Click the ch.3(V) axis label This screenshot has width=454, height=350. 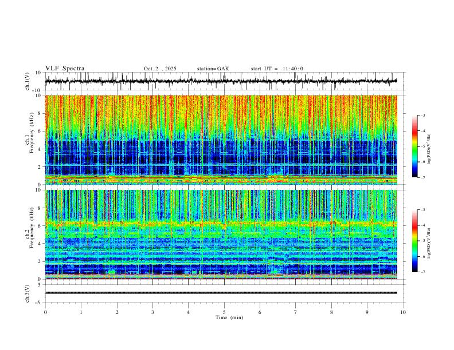pyautogui.click(x=28, y=293)
